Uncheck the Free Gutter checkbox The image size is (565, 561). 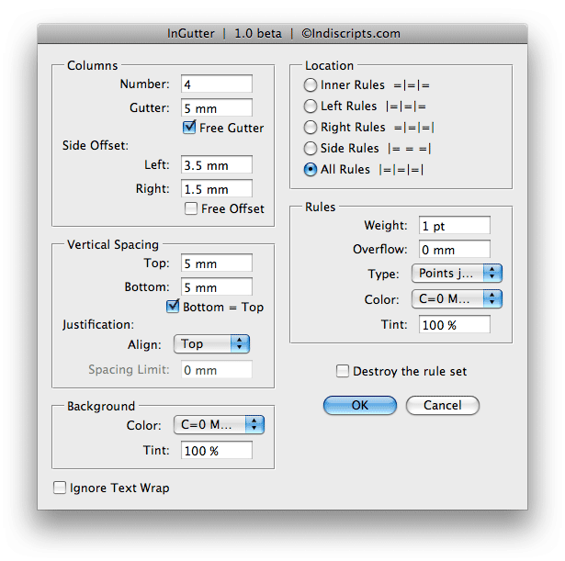coord(191,128)
